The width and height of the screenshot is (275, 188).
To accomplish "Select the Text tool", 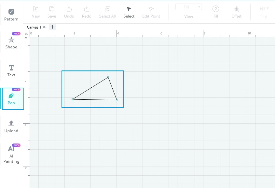I will pyautogui.click(x=11, y=71).
